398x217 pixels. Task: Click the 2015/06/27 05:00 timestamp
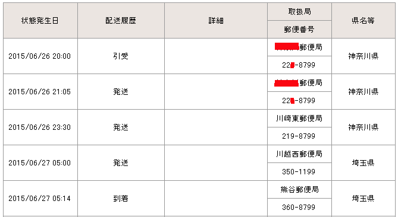[x=40, y=162]
